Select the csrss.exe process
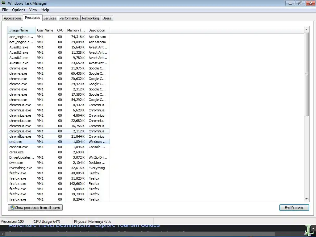The height and width of the screenshot is (237, 316). [59, 152]
